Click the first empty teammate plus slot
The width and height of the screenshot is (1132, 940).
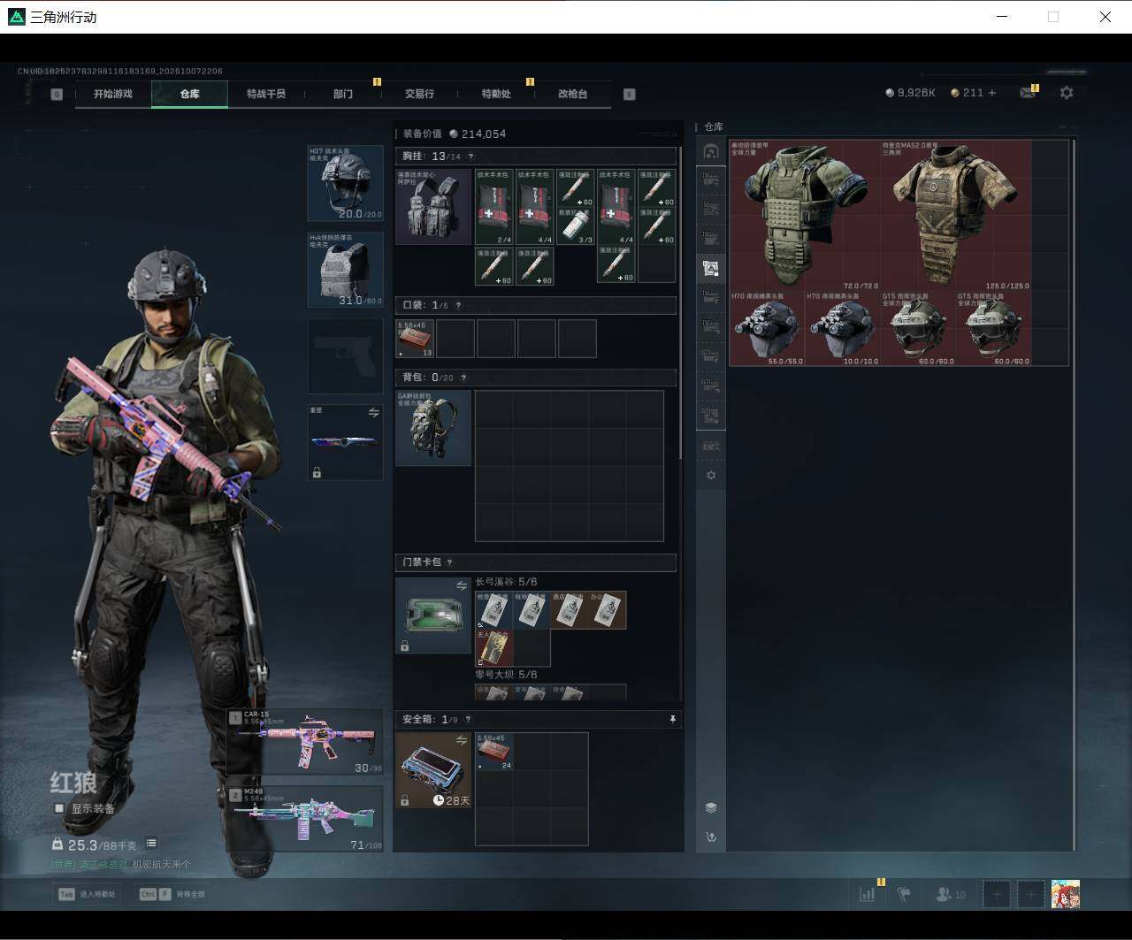click(997, 894)
